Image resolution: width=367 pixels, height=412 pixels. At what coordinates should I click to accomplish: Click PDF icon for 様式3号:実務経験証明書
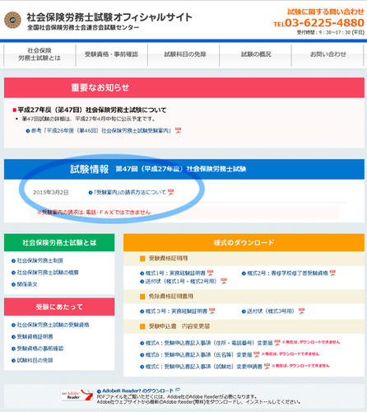click(x=212, y=311)
